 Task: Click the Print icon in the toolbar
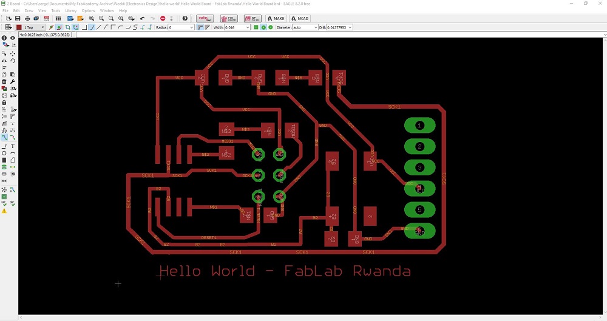(x=27, y=18)
